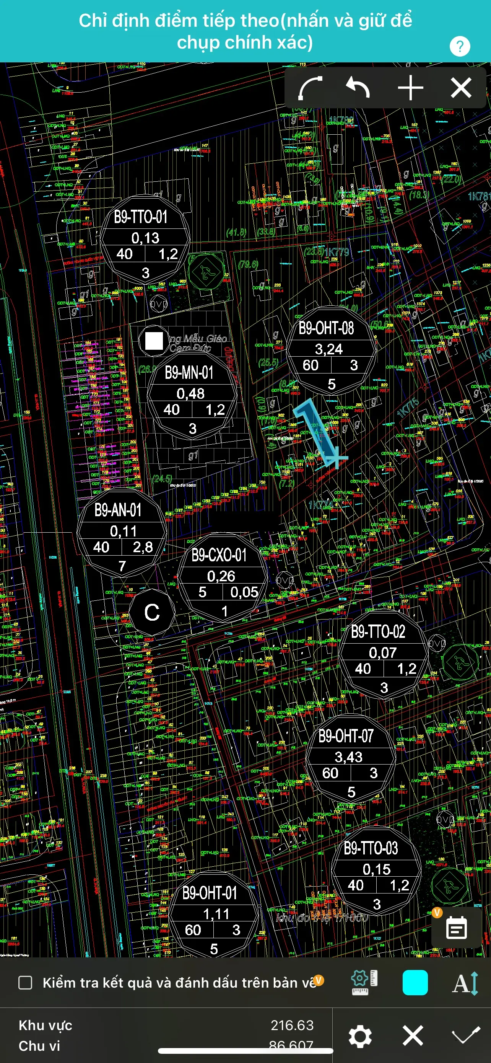Viewport: 491px width, 1063px height.
Task: Tap the white square stop marker
Action: [154, 341]
